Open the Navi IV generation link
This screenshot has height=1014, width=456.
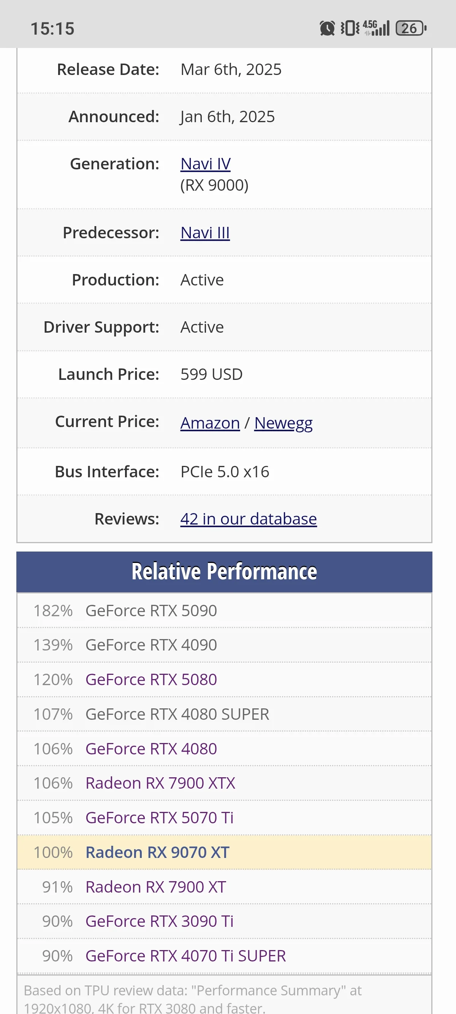pos(205,164)
